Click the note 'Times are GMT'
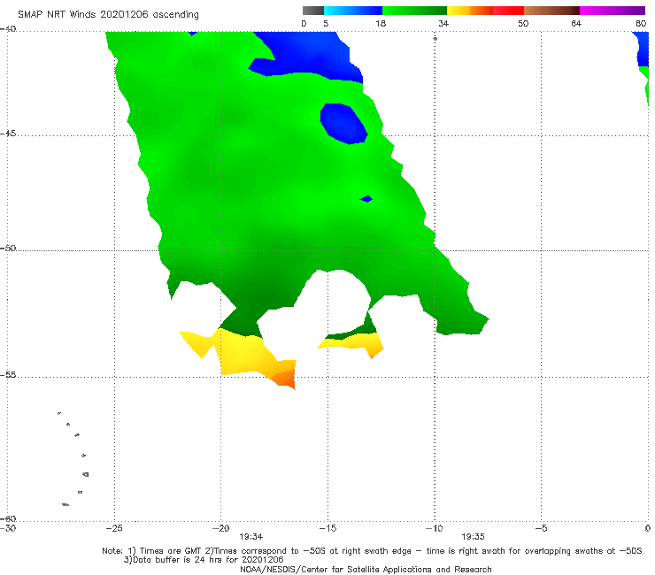The width and height of the screenshot is (655, 575). coord(171,551)
